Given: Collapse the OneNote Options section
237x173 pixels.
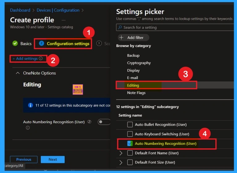Looking at the screenshot, I should click(18, 73).
